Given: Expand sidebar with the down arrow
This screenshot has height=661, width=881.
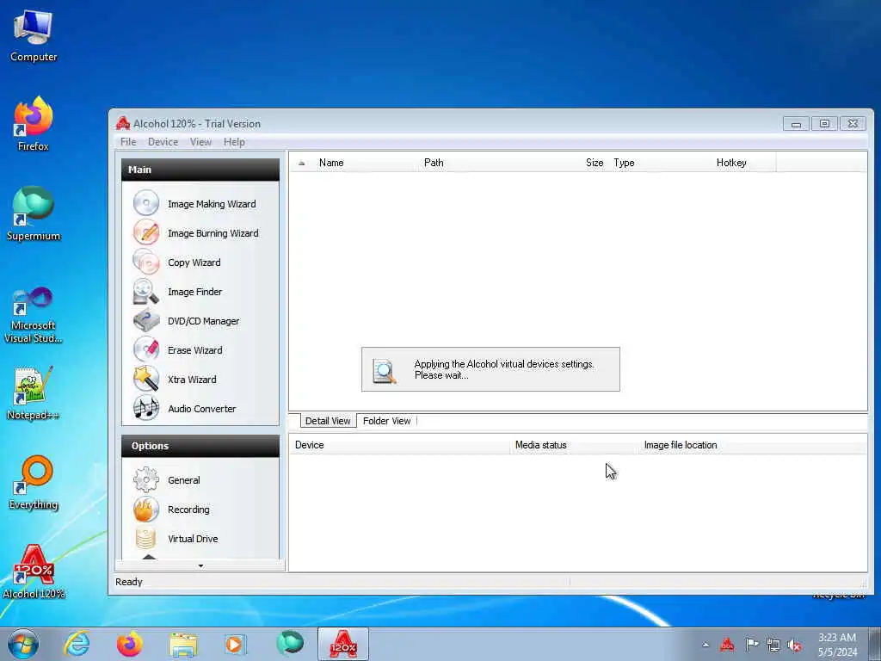Looking at the screenshot, I should (x=200, y=565).
